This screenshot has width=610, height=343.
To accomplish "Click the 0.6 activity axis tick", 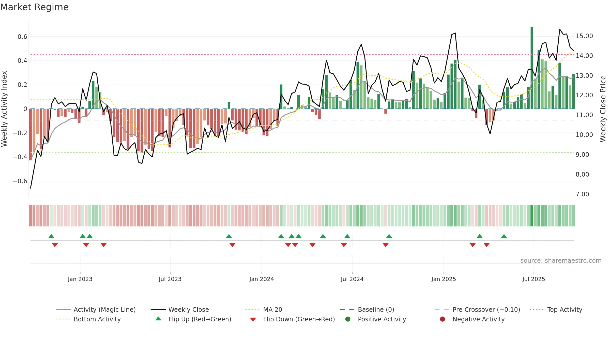I will tap(22, 37).
